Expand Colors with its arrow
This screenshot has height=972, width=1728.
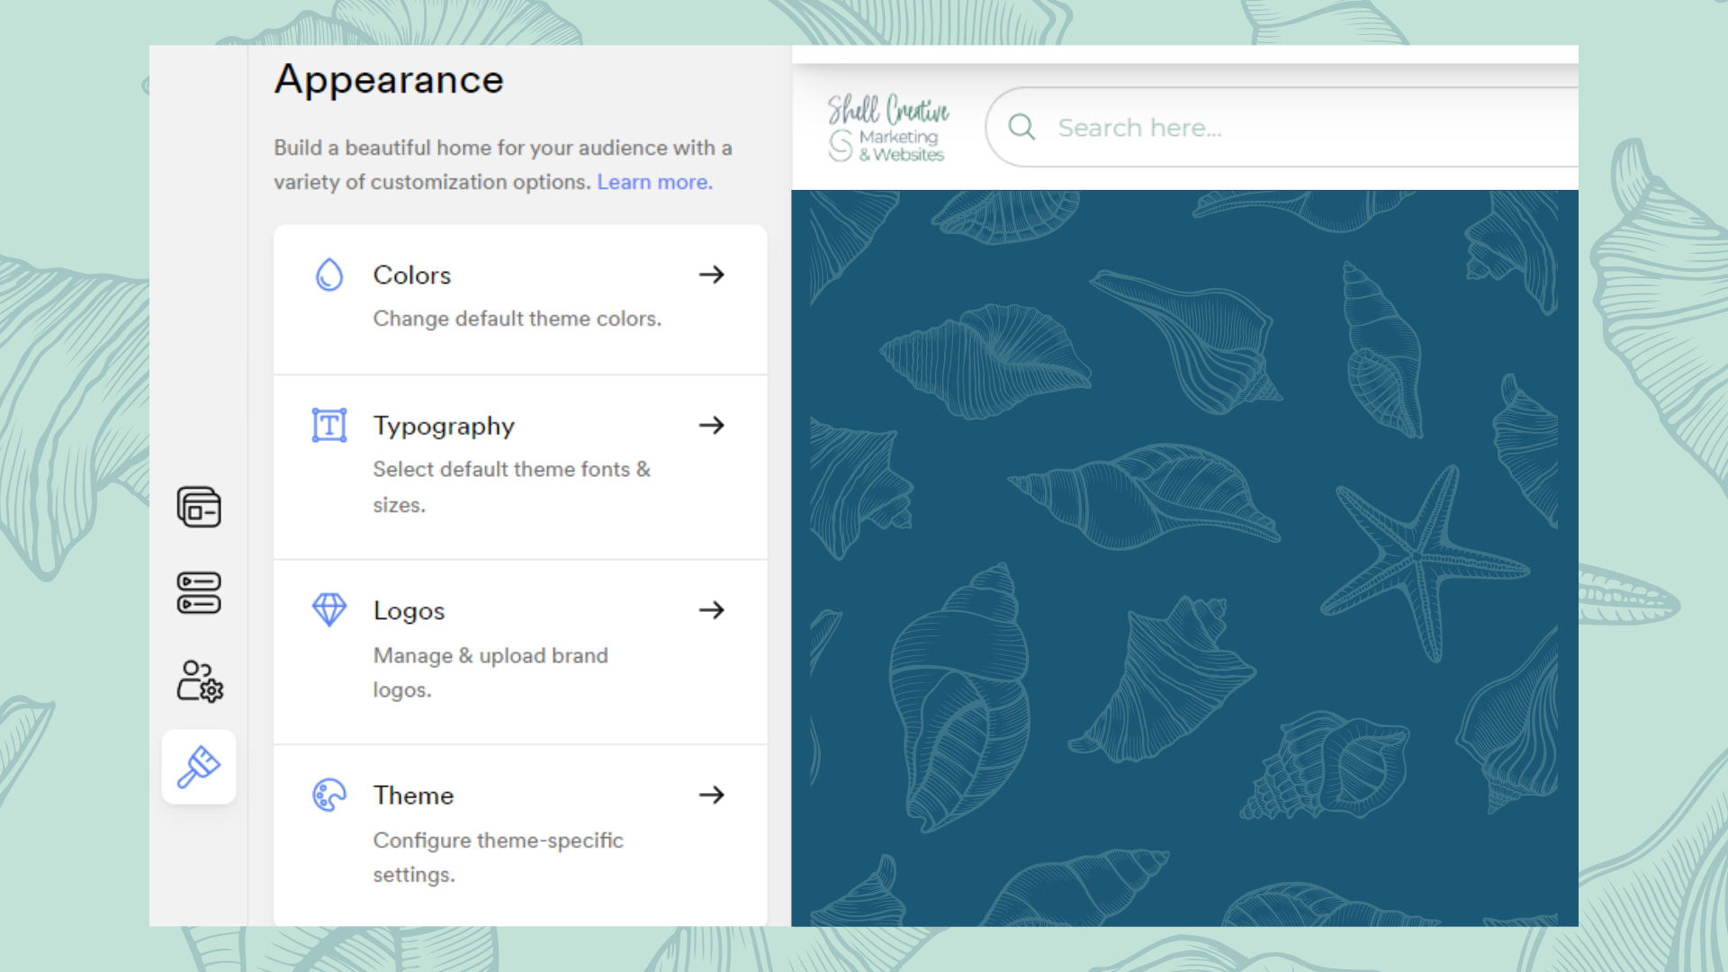(x=712, y=274)
